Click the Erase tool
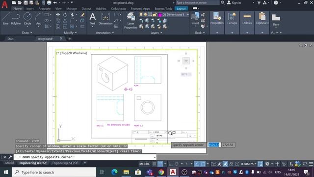Viewport: 314px width, 177px height. pos(82,15)
